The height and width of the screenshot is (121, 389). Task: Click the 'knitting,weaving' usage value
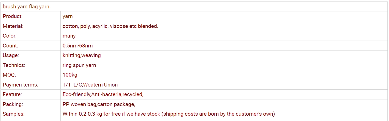pos(82,55)
